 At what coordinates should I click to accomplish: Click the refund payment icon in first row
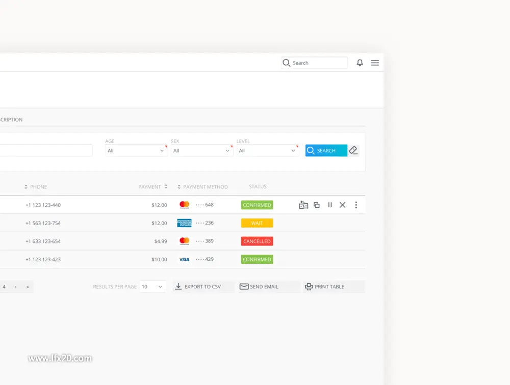[x=303, y=205]
